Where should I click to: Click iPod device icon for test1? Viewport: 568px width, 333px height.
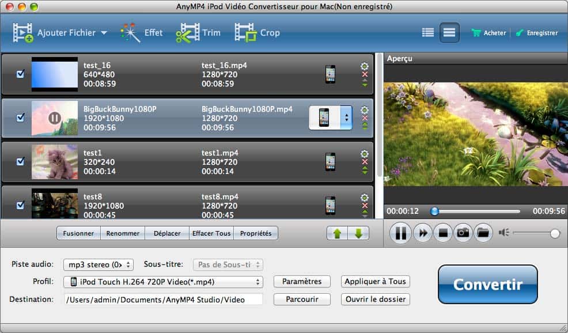point(330,162)
